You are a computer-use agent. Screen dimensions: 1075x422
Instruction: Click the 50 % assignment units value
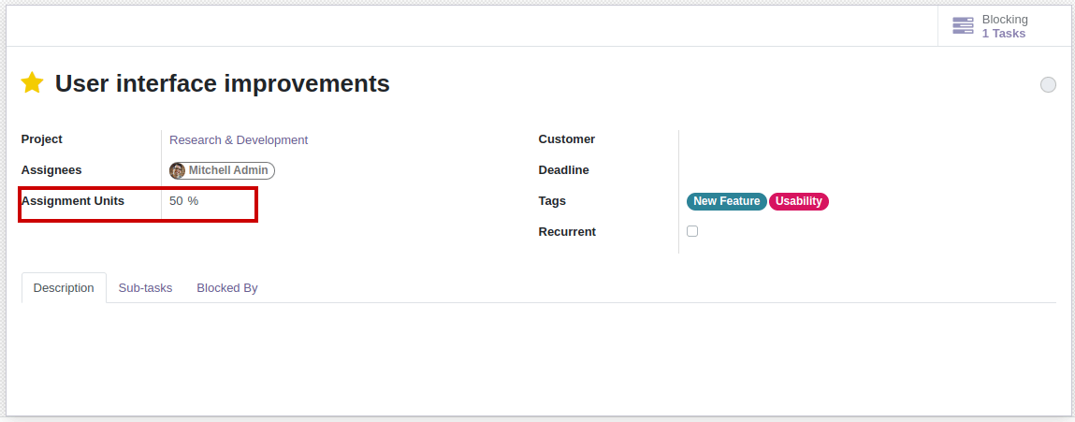click(x=183, y=201)
